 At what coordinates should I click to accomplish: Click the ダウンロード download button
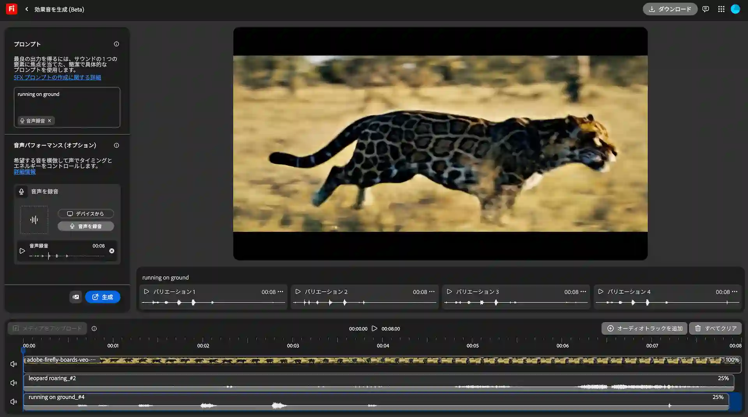point(670,9)
